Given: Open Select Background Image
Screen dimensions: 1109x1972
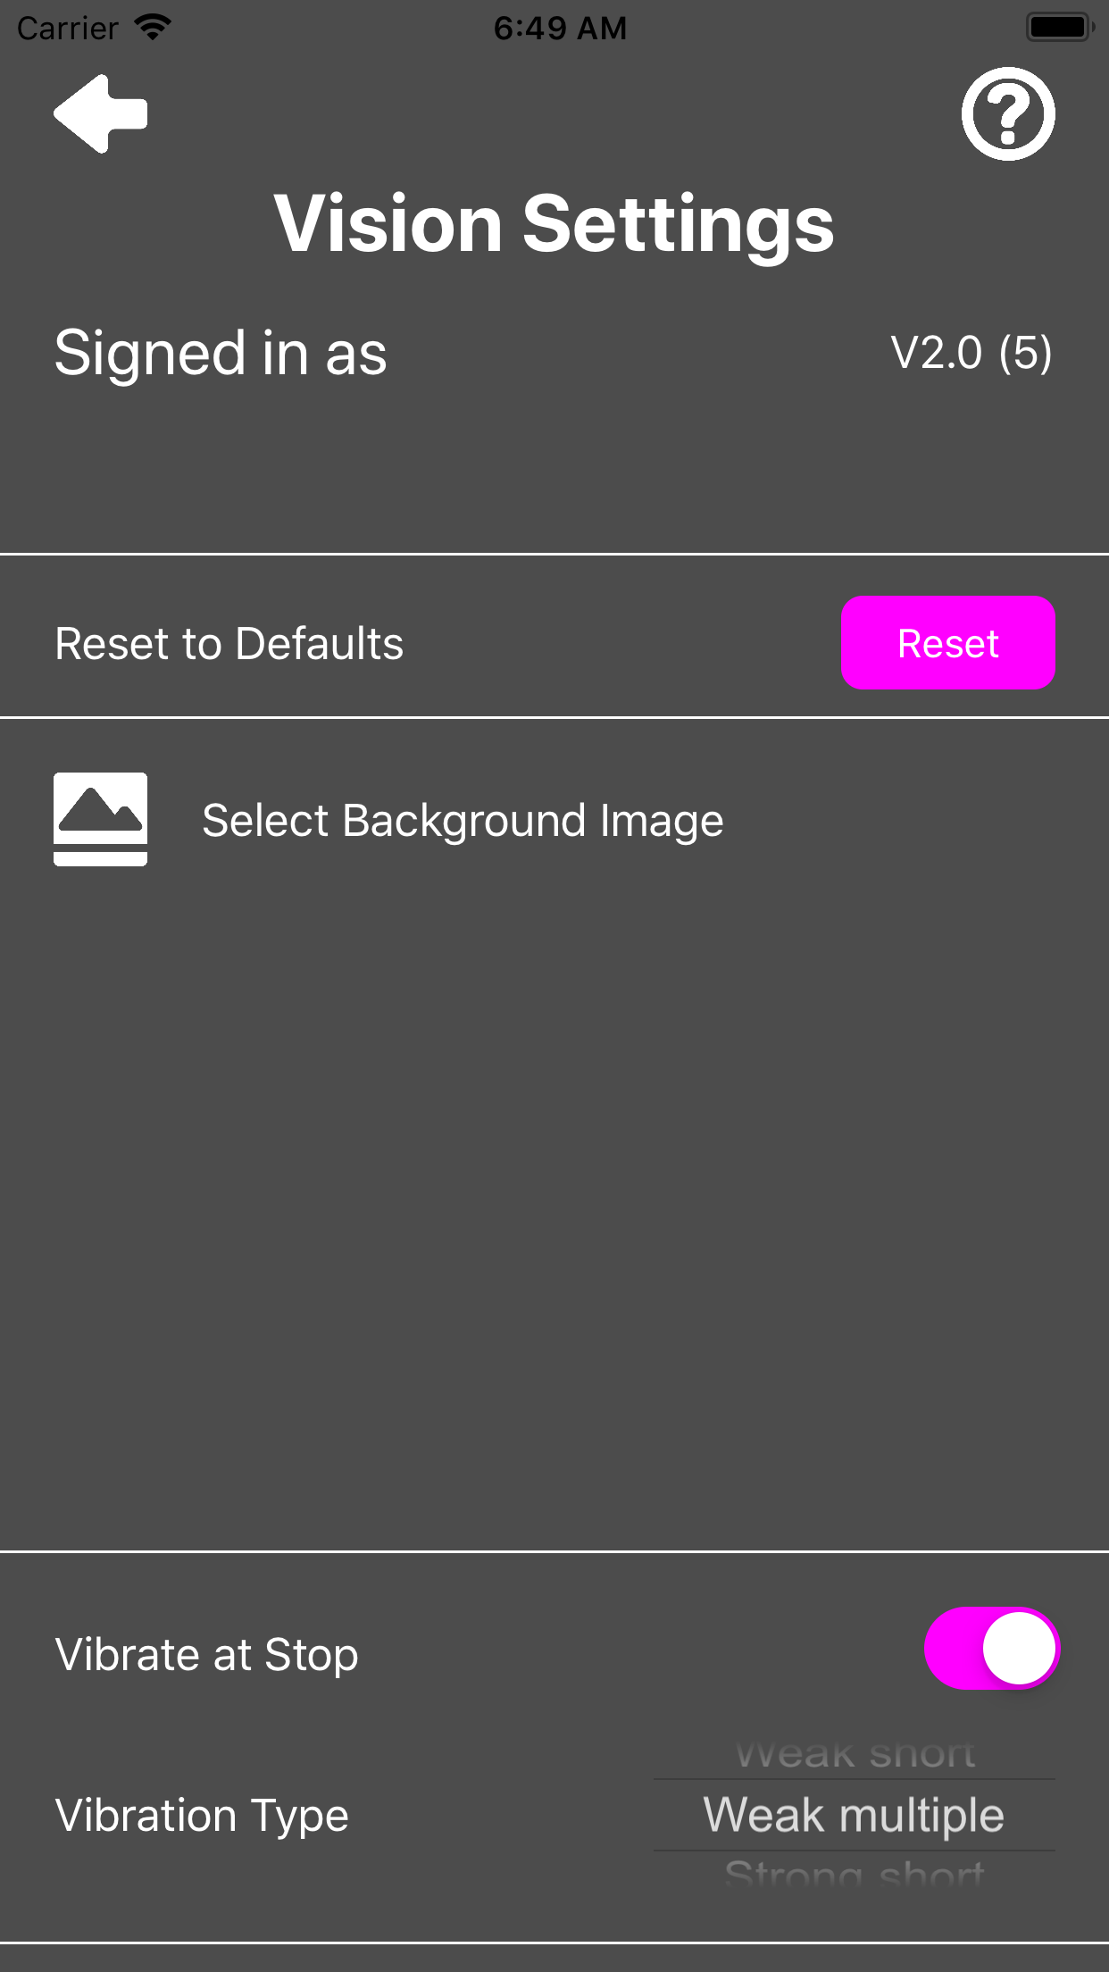Looking at the screenshot, I should (x=463, y=818).
